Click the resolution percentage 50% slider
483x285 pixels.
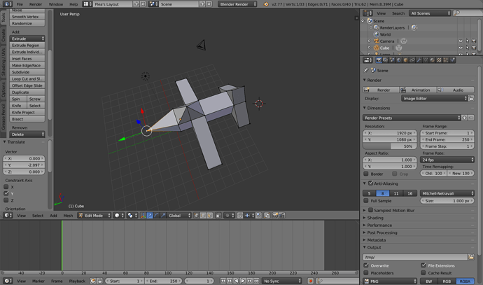(388, 146)
